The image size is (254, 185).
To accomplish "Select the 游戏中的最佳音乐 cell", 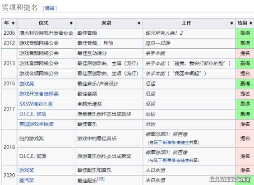I will click(x=109, y=139).
